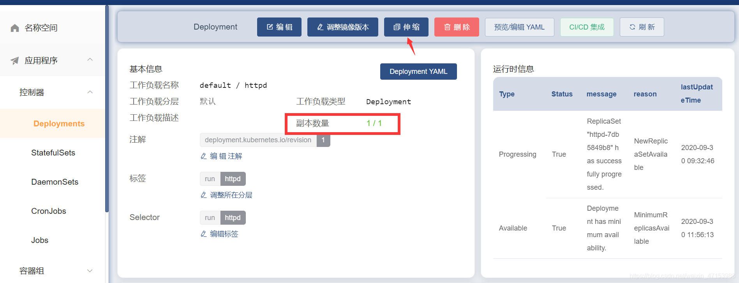
Task: Click the 调整镜像版本 button
Action: coord(343,27)
